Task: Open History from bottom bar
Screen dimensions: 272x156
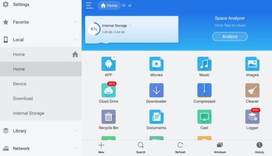Action: (x=259, y=147)
